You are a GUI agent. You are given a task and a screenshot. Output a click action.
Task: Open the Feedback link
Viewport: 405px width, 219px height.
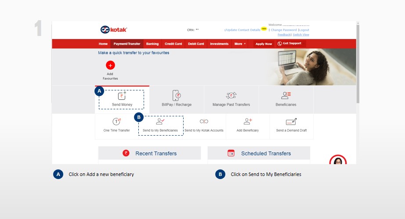coord(284,35)
